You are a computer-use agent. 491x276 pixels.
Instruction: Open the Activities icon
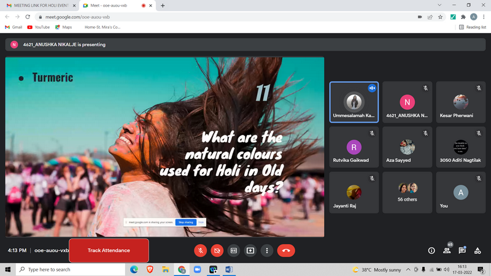(477, 250)
